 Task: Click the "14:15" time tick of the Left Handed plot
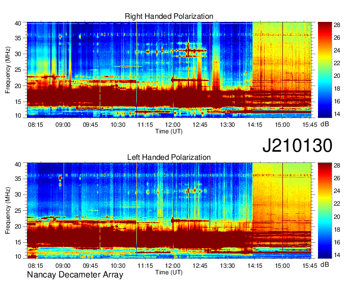[255, 266]
